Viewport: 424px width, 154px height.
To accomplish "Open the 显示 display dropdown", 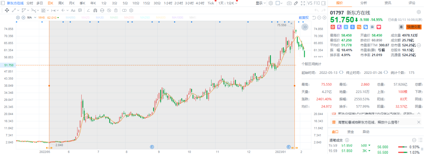I will point(261,3).
